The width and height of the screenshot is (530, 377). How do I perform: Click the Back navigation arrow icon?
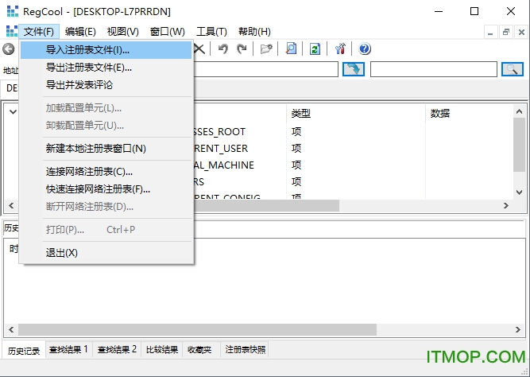coord(9,49)
